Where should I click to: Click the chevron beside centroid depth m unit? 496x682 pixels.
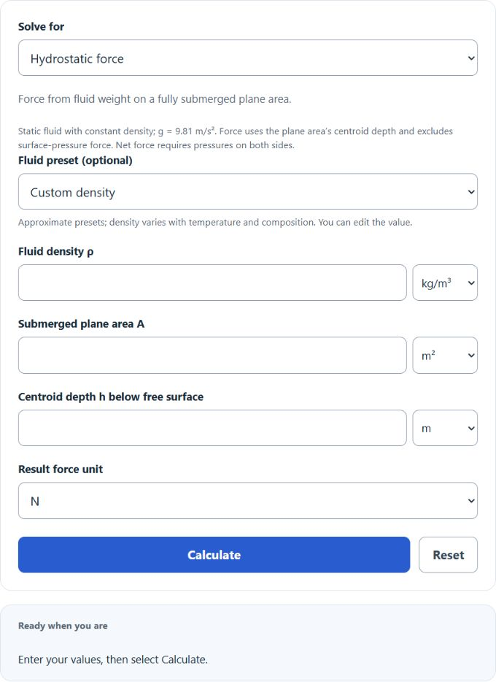point(471,428)
